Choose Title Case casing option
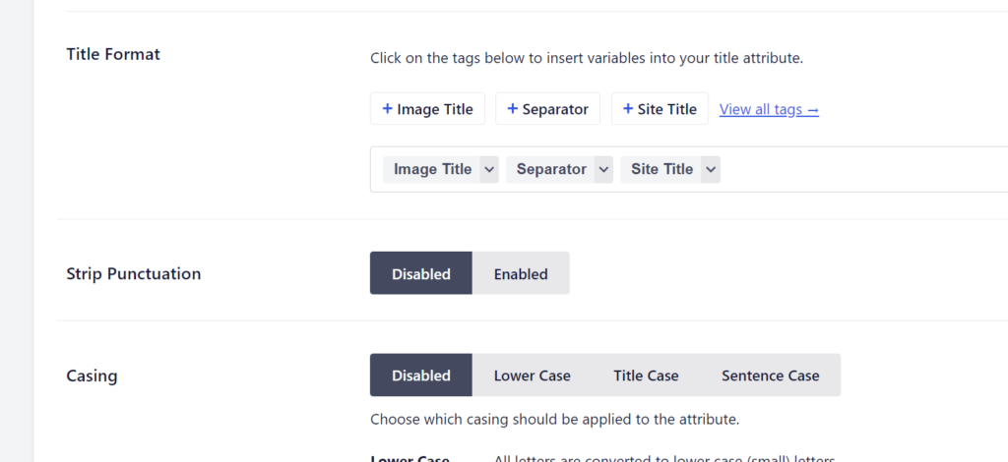1008x462 pixels. (x=646, y=375)
